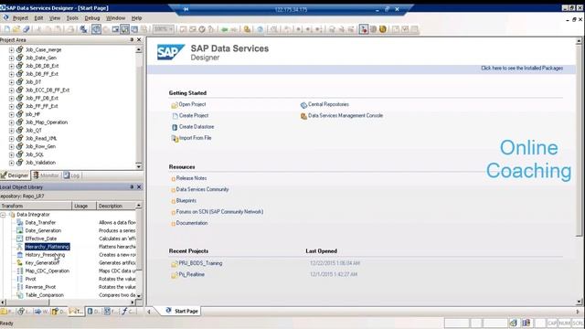Select Job_Row_Gen job in Project Area

click(x=40, y=146)
